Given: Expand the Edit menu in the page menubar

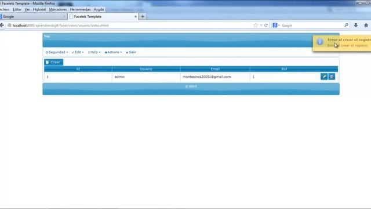Looking at the screenshot, I should pyautogui.click(x=78, y=52).
